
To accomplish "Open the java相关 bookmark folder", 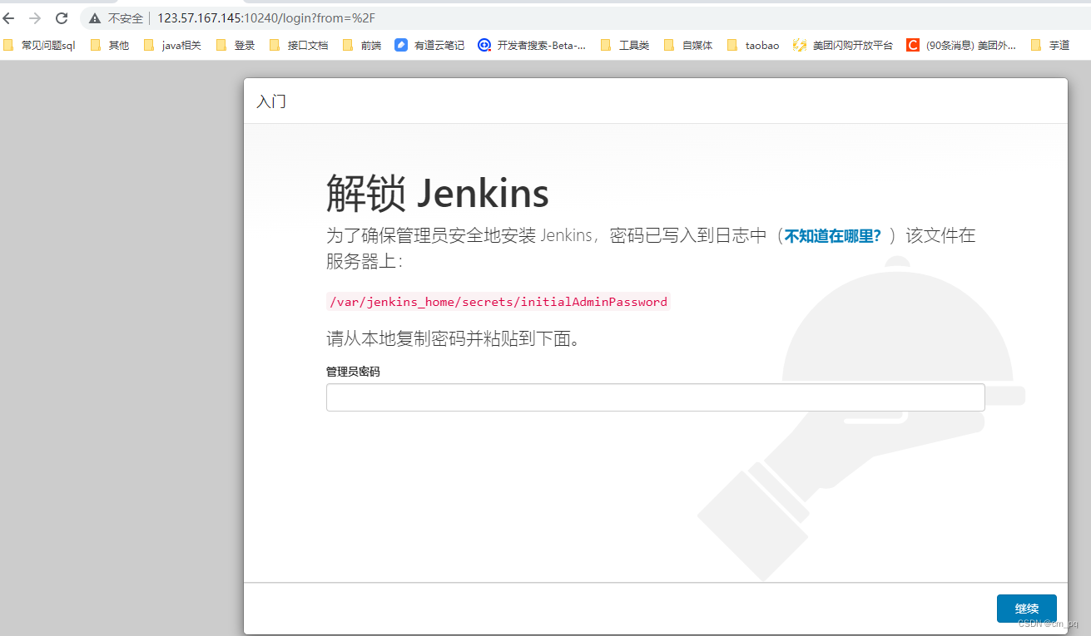I will click(x=172, y=46).
